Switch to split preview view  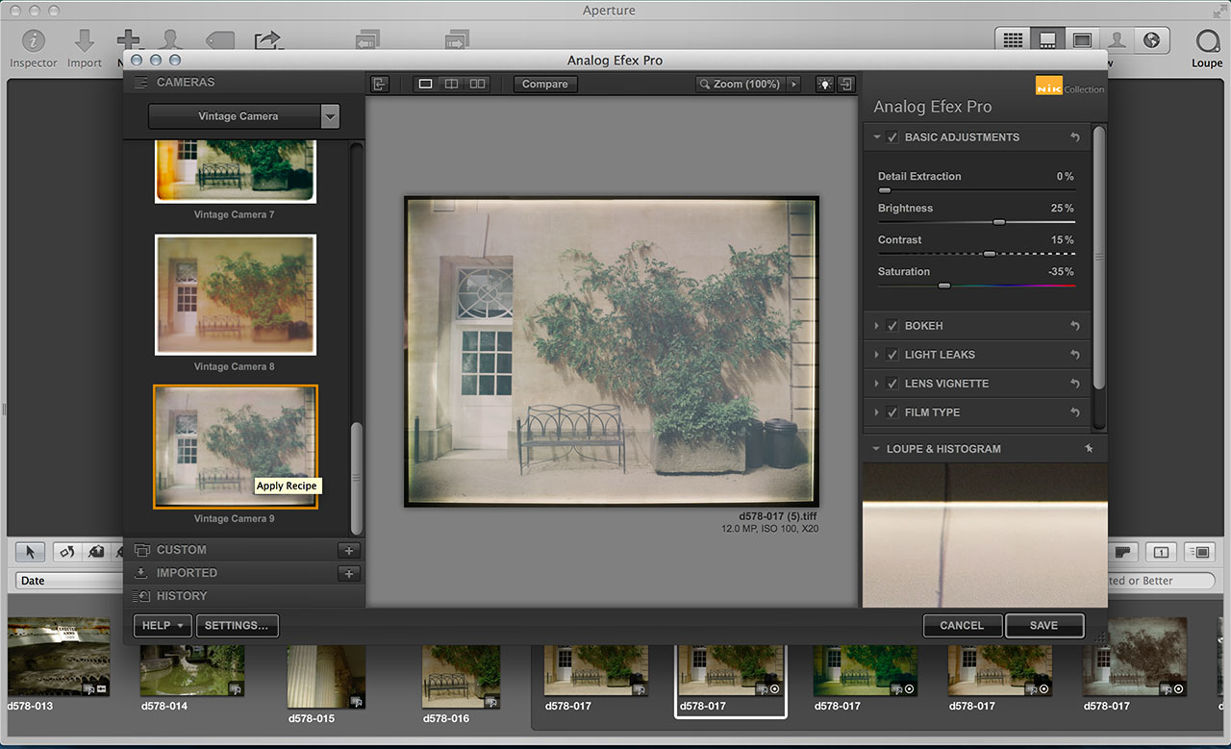(451, 85)
